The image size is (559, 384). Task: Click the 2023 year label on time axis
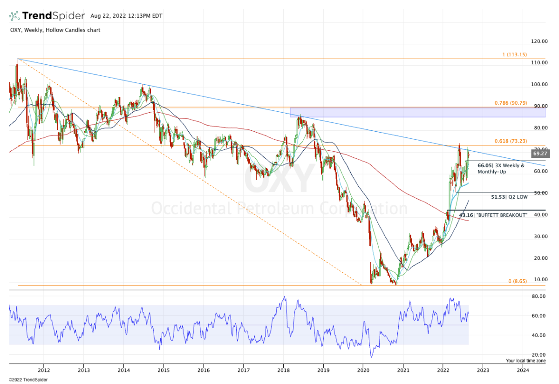(483, 371)
